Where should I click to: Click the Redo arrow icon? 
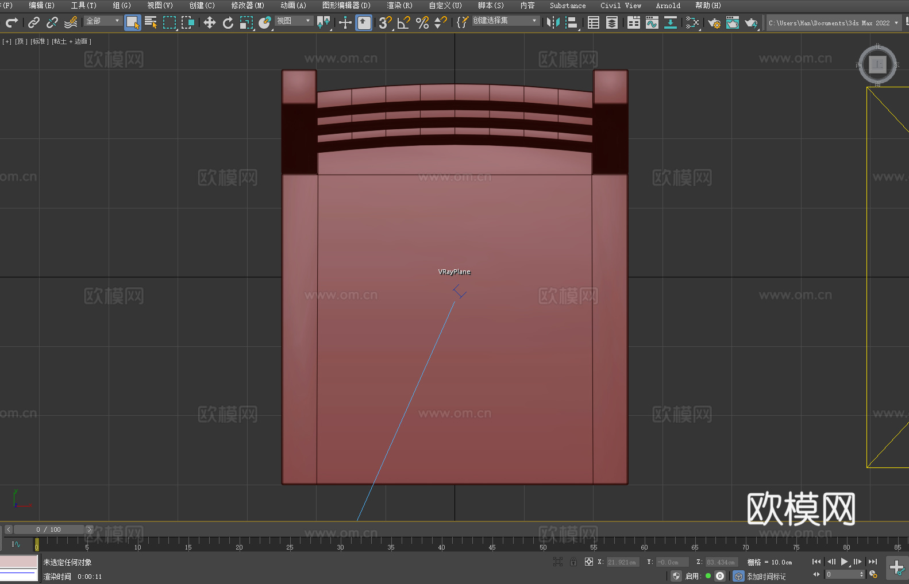point(11,22)
